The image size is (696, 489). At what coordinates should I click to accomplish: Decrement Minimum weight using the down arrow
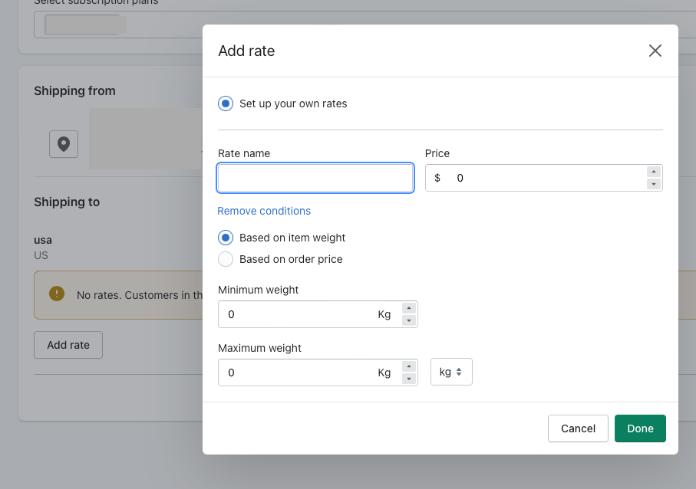click(x=409, y=320)
